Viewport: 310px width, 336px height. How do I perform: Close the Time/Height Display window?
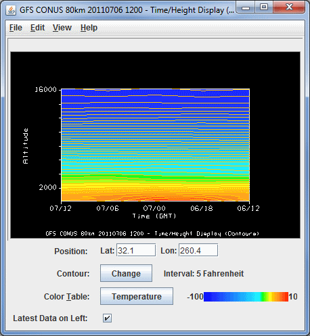click(x=289, y=7)
